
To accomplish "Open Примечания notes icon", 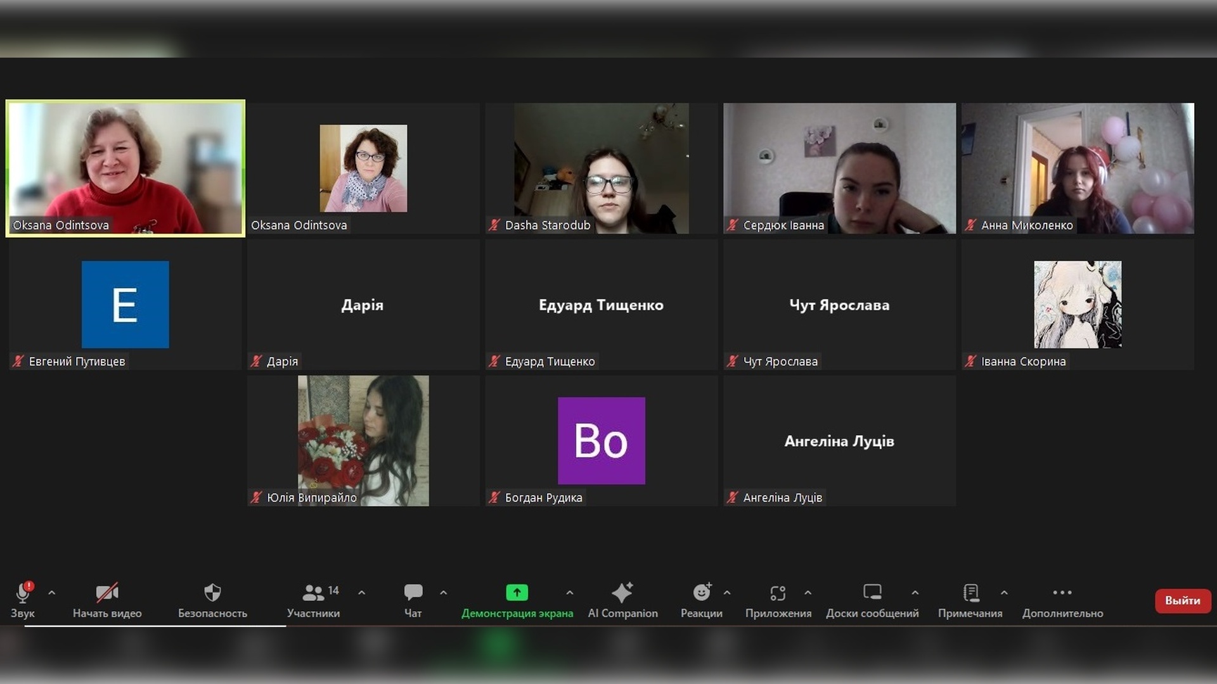I will coord(970,593).
